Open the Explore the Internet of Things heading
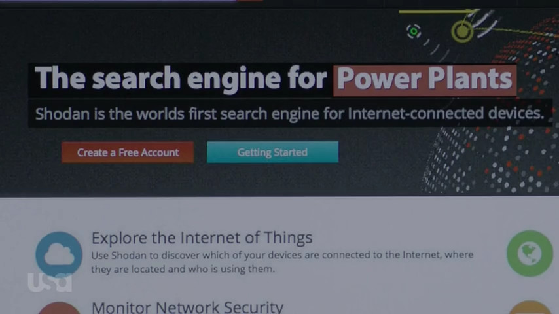The image size is (559, 314). pos(202,237)
